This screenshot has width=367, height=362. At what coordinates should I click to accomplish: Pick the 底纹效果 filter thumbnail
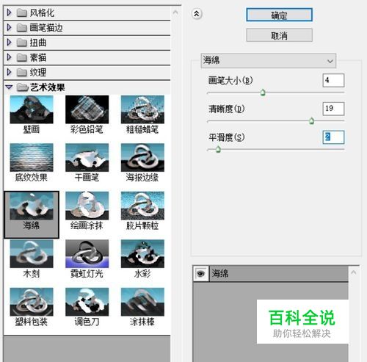point(32,158)
